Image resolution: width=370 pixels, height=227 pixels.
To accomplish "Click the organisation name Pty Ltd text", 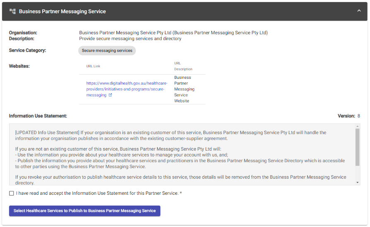I will click(173, 33).
